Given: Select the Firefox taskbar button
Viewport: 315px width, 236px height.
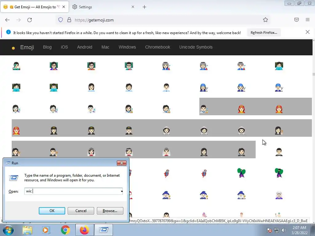Looking at the screenshot, I should click(84, 230).
